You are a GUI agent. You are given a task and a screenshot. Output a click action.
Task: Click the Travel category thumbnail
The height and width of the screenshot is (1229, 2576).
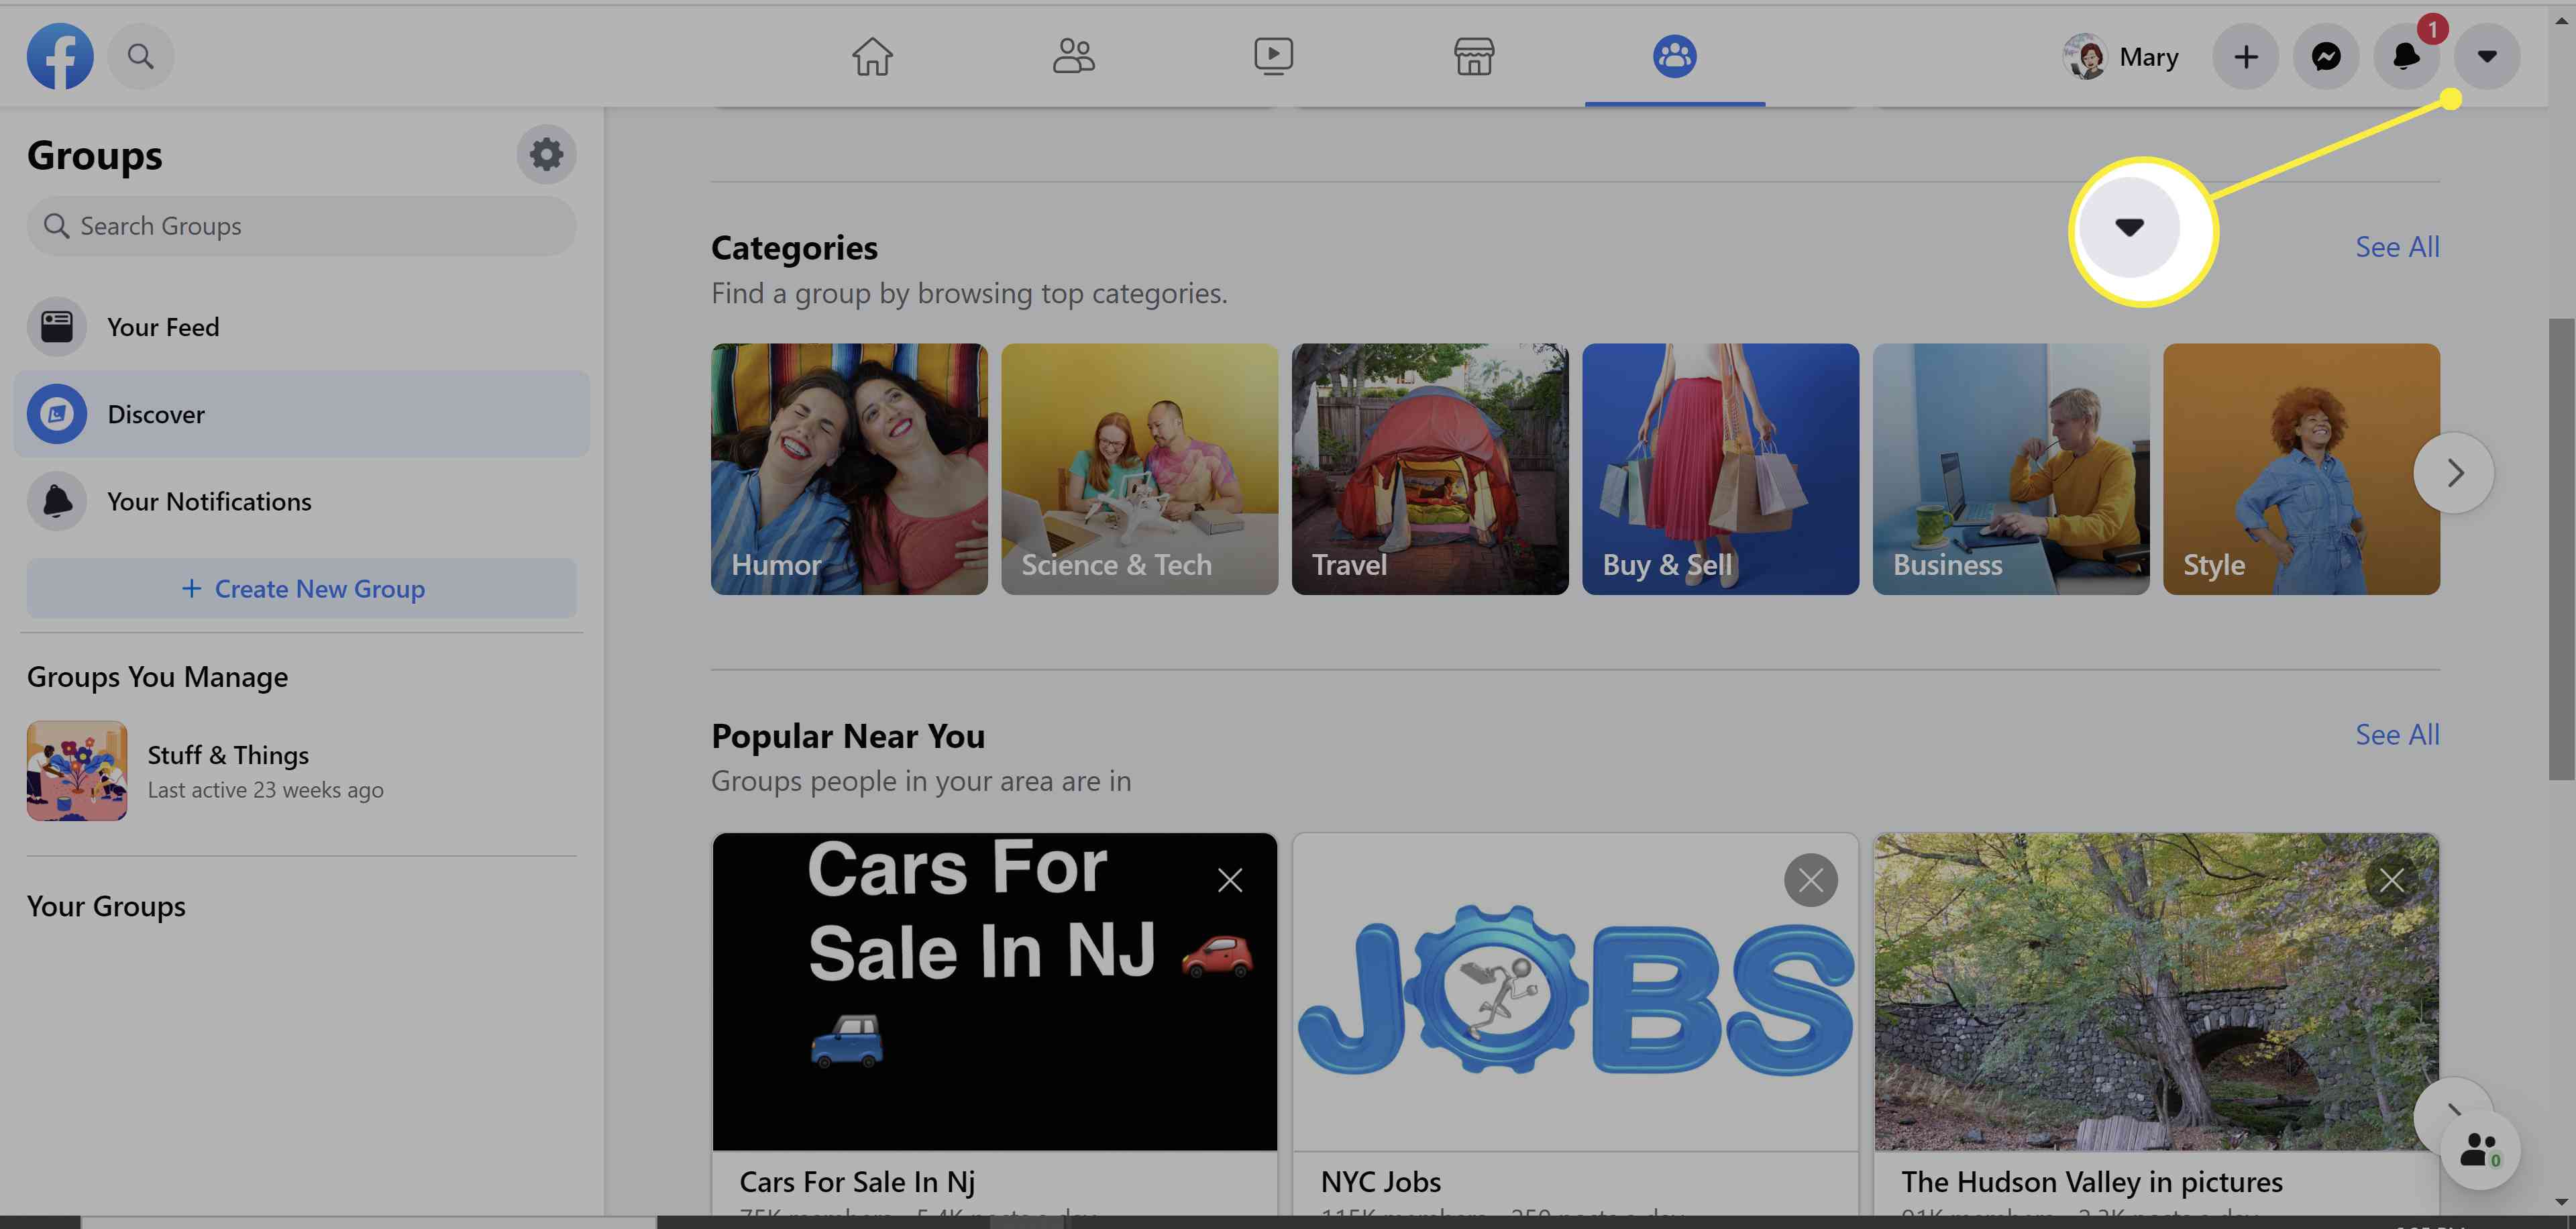[1428, 468]
